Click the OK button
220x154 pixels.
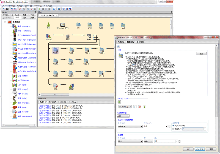pyautogui.click(x=188, y=149)
